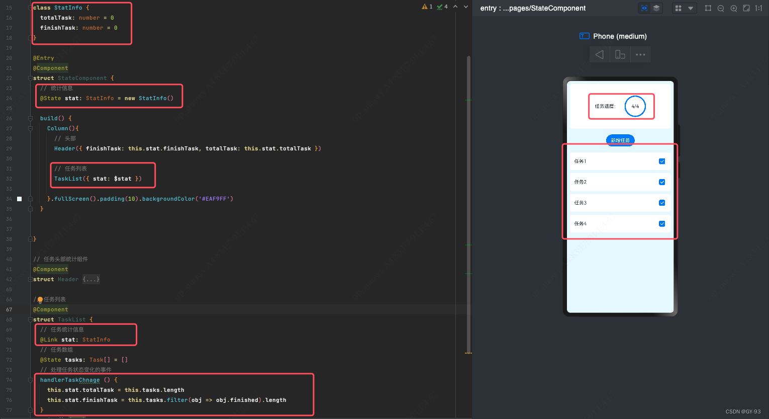Viewport: 769px width, 419px height.
Task: Click the @Entry decorator on line 20
Action: [x=44, y=58]
